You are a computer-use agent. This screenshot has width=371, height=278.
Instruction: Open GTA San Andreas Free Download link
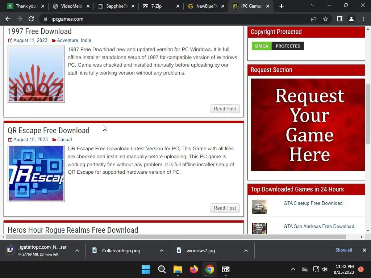319,227
